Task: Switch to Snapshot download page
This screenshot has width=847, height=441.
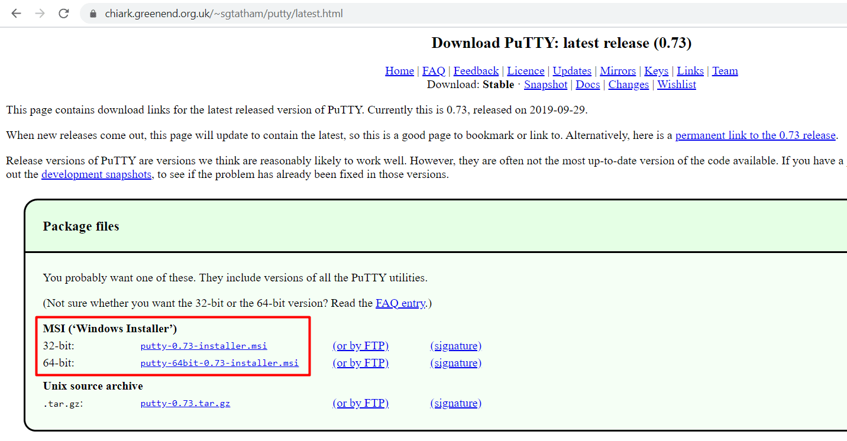Action: [x=545, y=85]
